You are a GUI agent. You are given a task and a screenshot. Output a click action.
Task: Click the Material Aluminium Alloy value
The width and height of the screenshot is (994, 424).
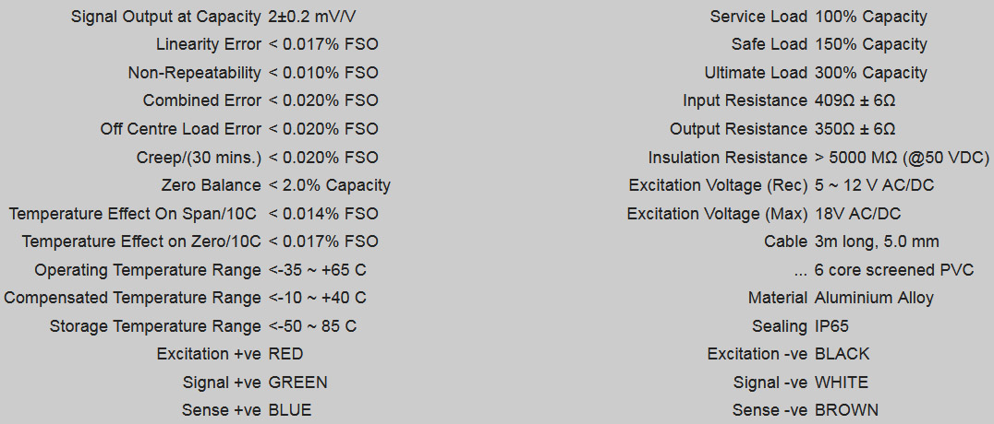(x=874, y=298)
